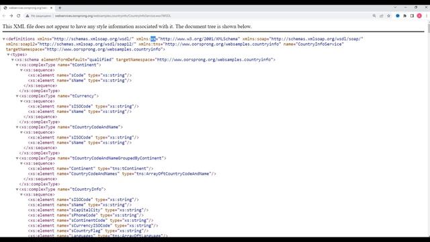The image size is (430, 242).
Task: Click the 'CountryInfoService' name attribute value
Action: [x=320, y=44]
